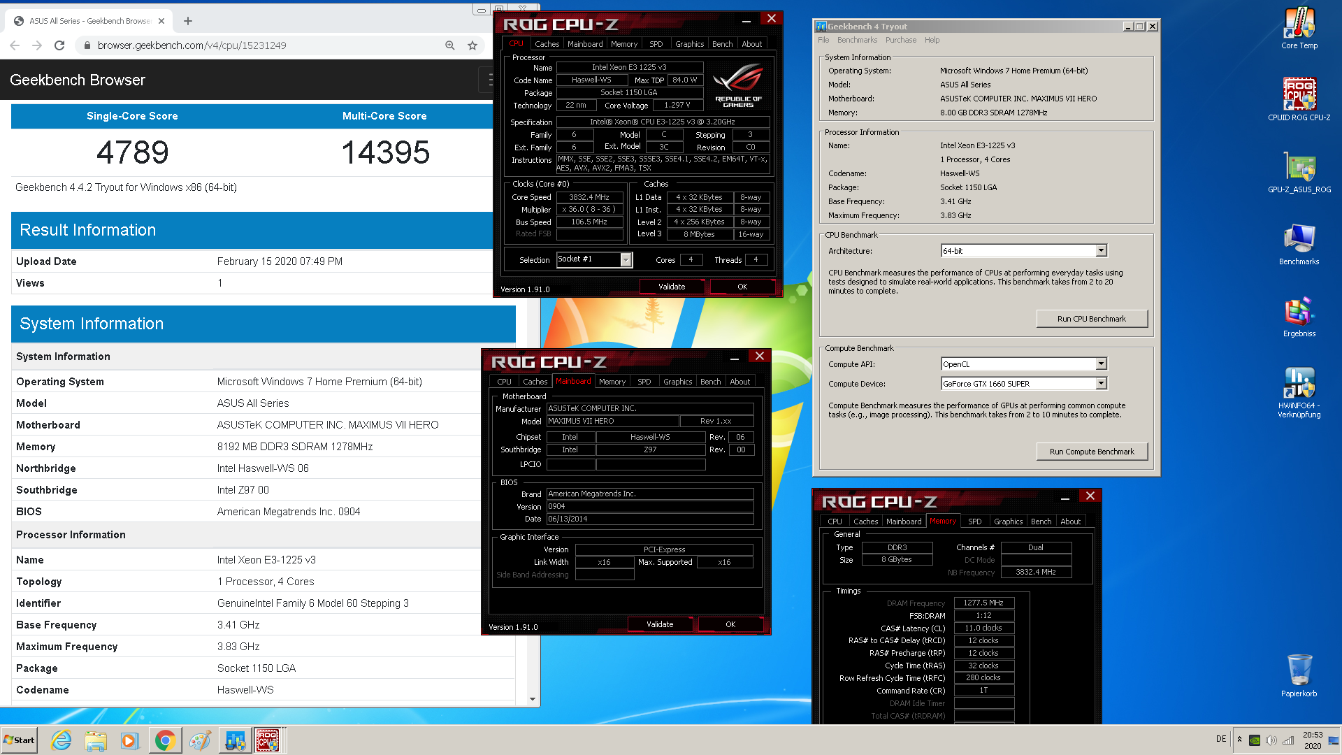Click Chrome address bar URL
The image size is (1342, 755).
pos(192,45)
